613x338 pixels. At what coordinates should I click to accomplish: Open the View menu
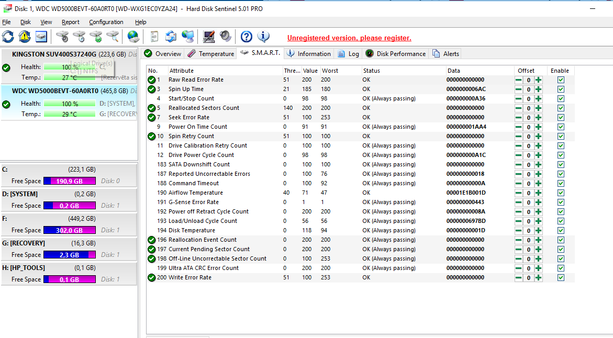point(46,22)
